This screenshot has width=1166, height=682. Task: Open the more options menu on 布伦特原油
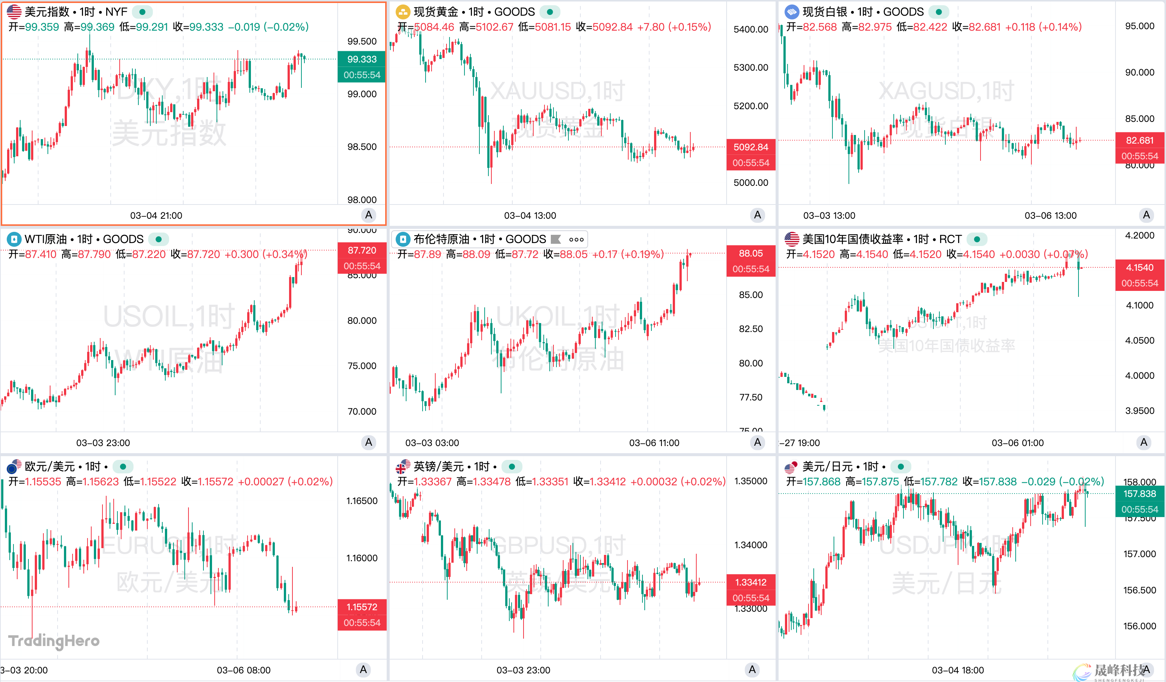coord(576,239)
